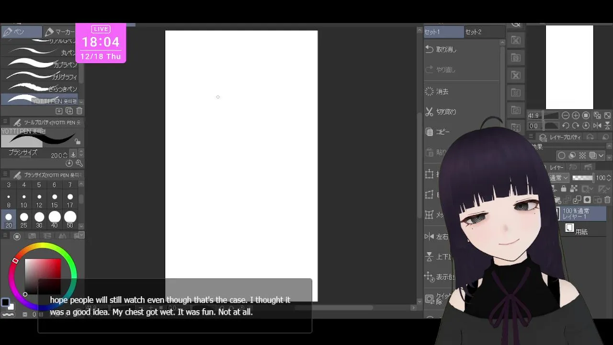This screenshot has height=345, width=613.
Task: Click navigator rotate left icon
Action: pos(566,126)
